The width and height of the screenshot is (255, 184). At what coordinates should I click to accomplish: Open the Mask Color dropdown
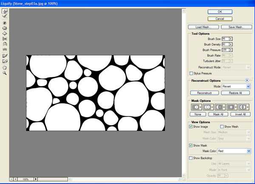(x=249, y=151)
